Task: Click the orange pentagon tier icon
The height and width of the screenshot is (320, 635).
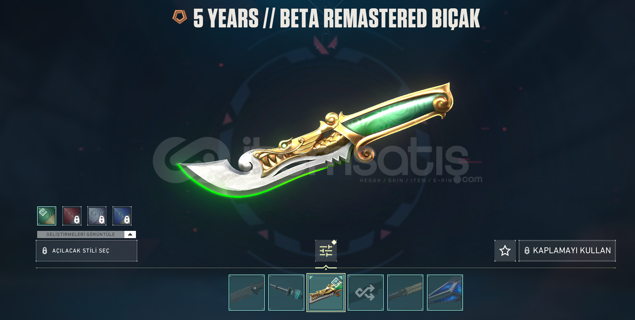Action: pyautogui.click(x=180, y=17)
